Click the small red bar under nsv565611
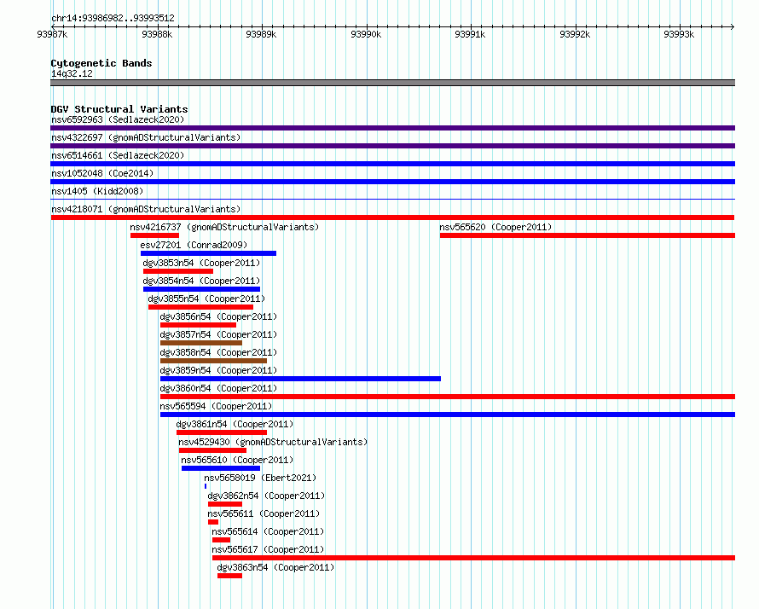 [213, 522]
